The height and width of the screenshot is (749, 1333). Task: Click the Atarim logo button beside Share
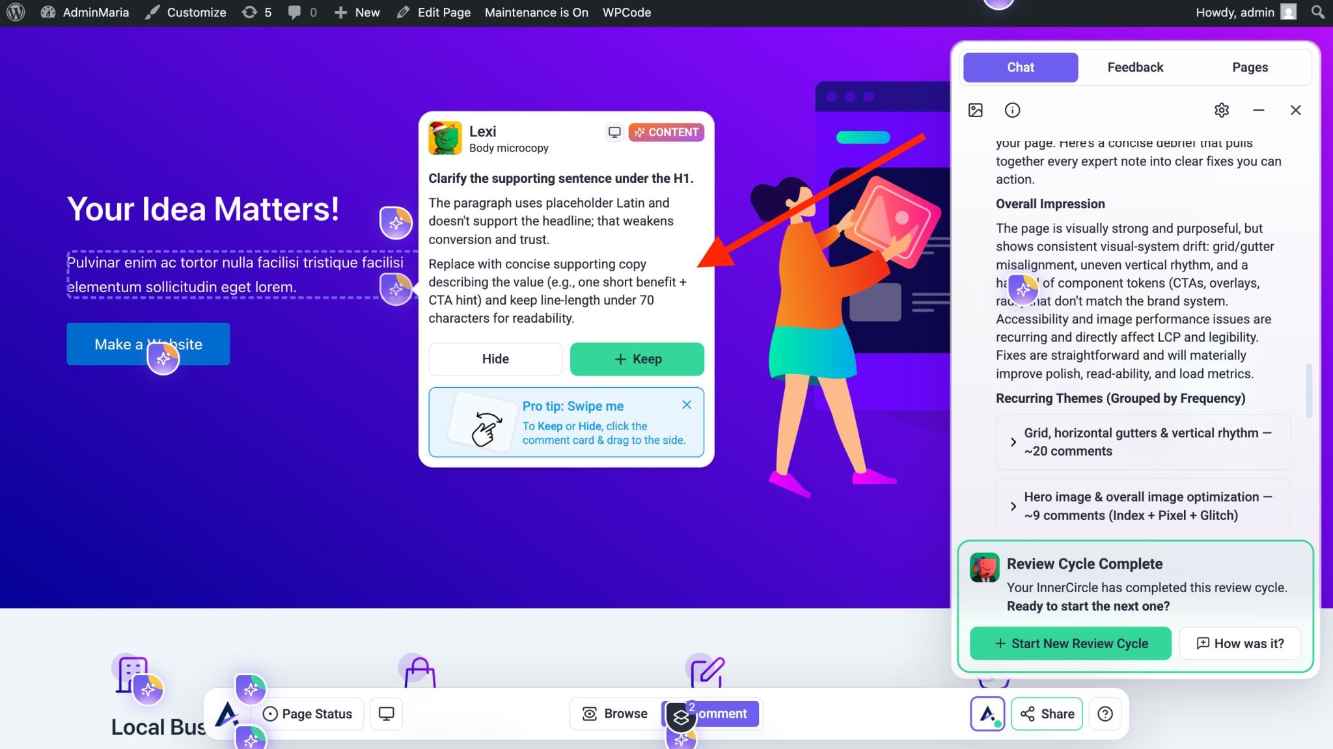pos(987,714)
